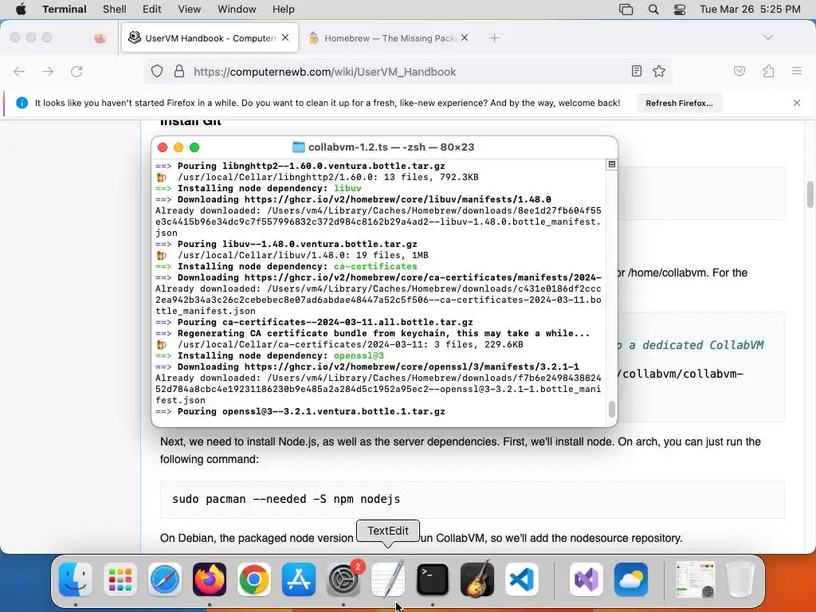Open App Store from the Dock

click(x=299, y=579)
